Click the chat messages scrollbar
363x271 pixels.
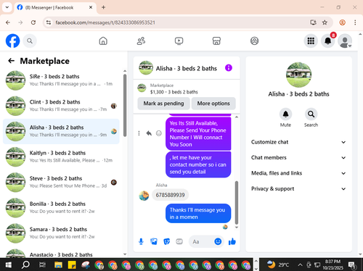237,203
